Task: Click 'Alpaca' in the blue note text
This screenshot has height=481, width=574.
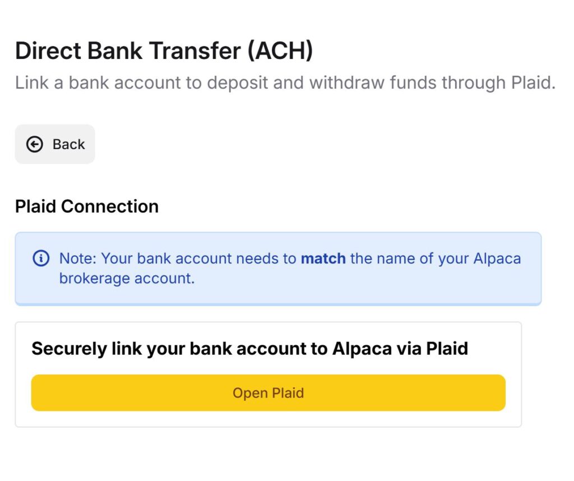Action: click(497, 258)
